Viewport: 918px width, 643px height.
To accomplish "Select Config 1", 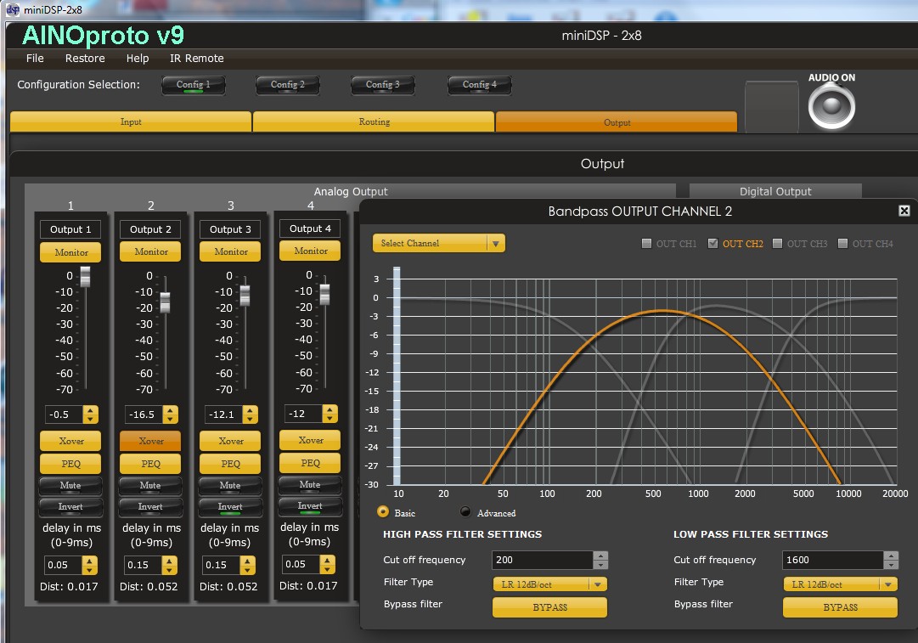I will [x=194, y=85].
